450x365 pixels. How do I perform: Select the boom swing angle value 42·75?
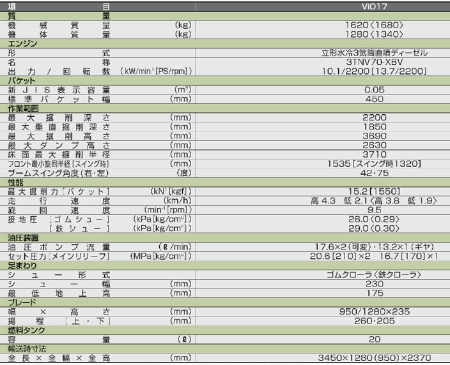[375, 173]
